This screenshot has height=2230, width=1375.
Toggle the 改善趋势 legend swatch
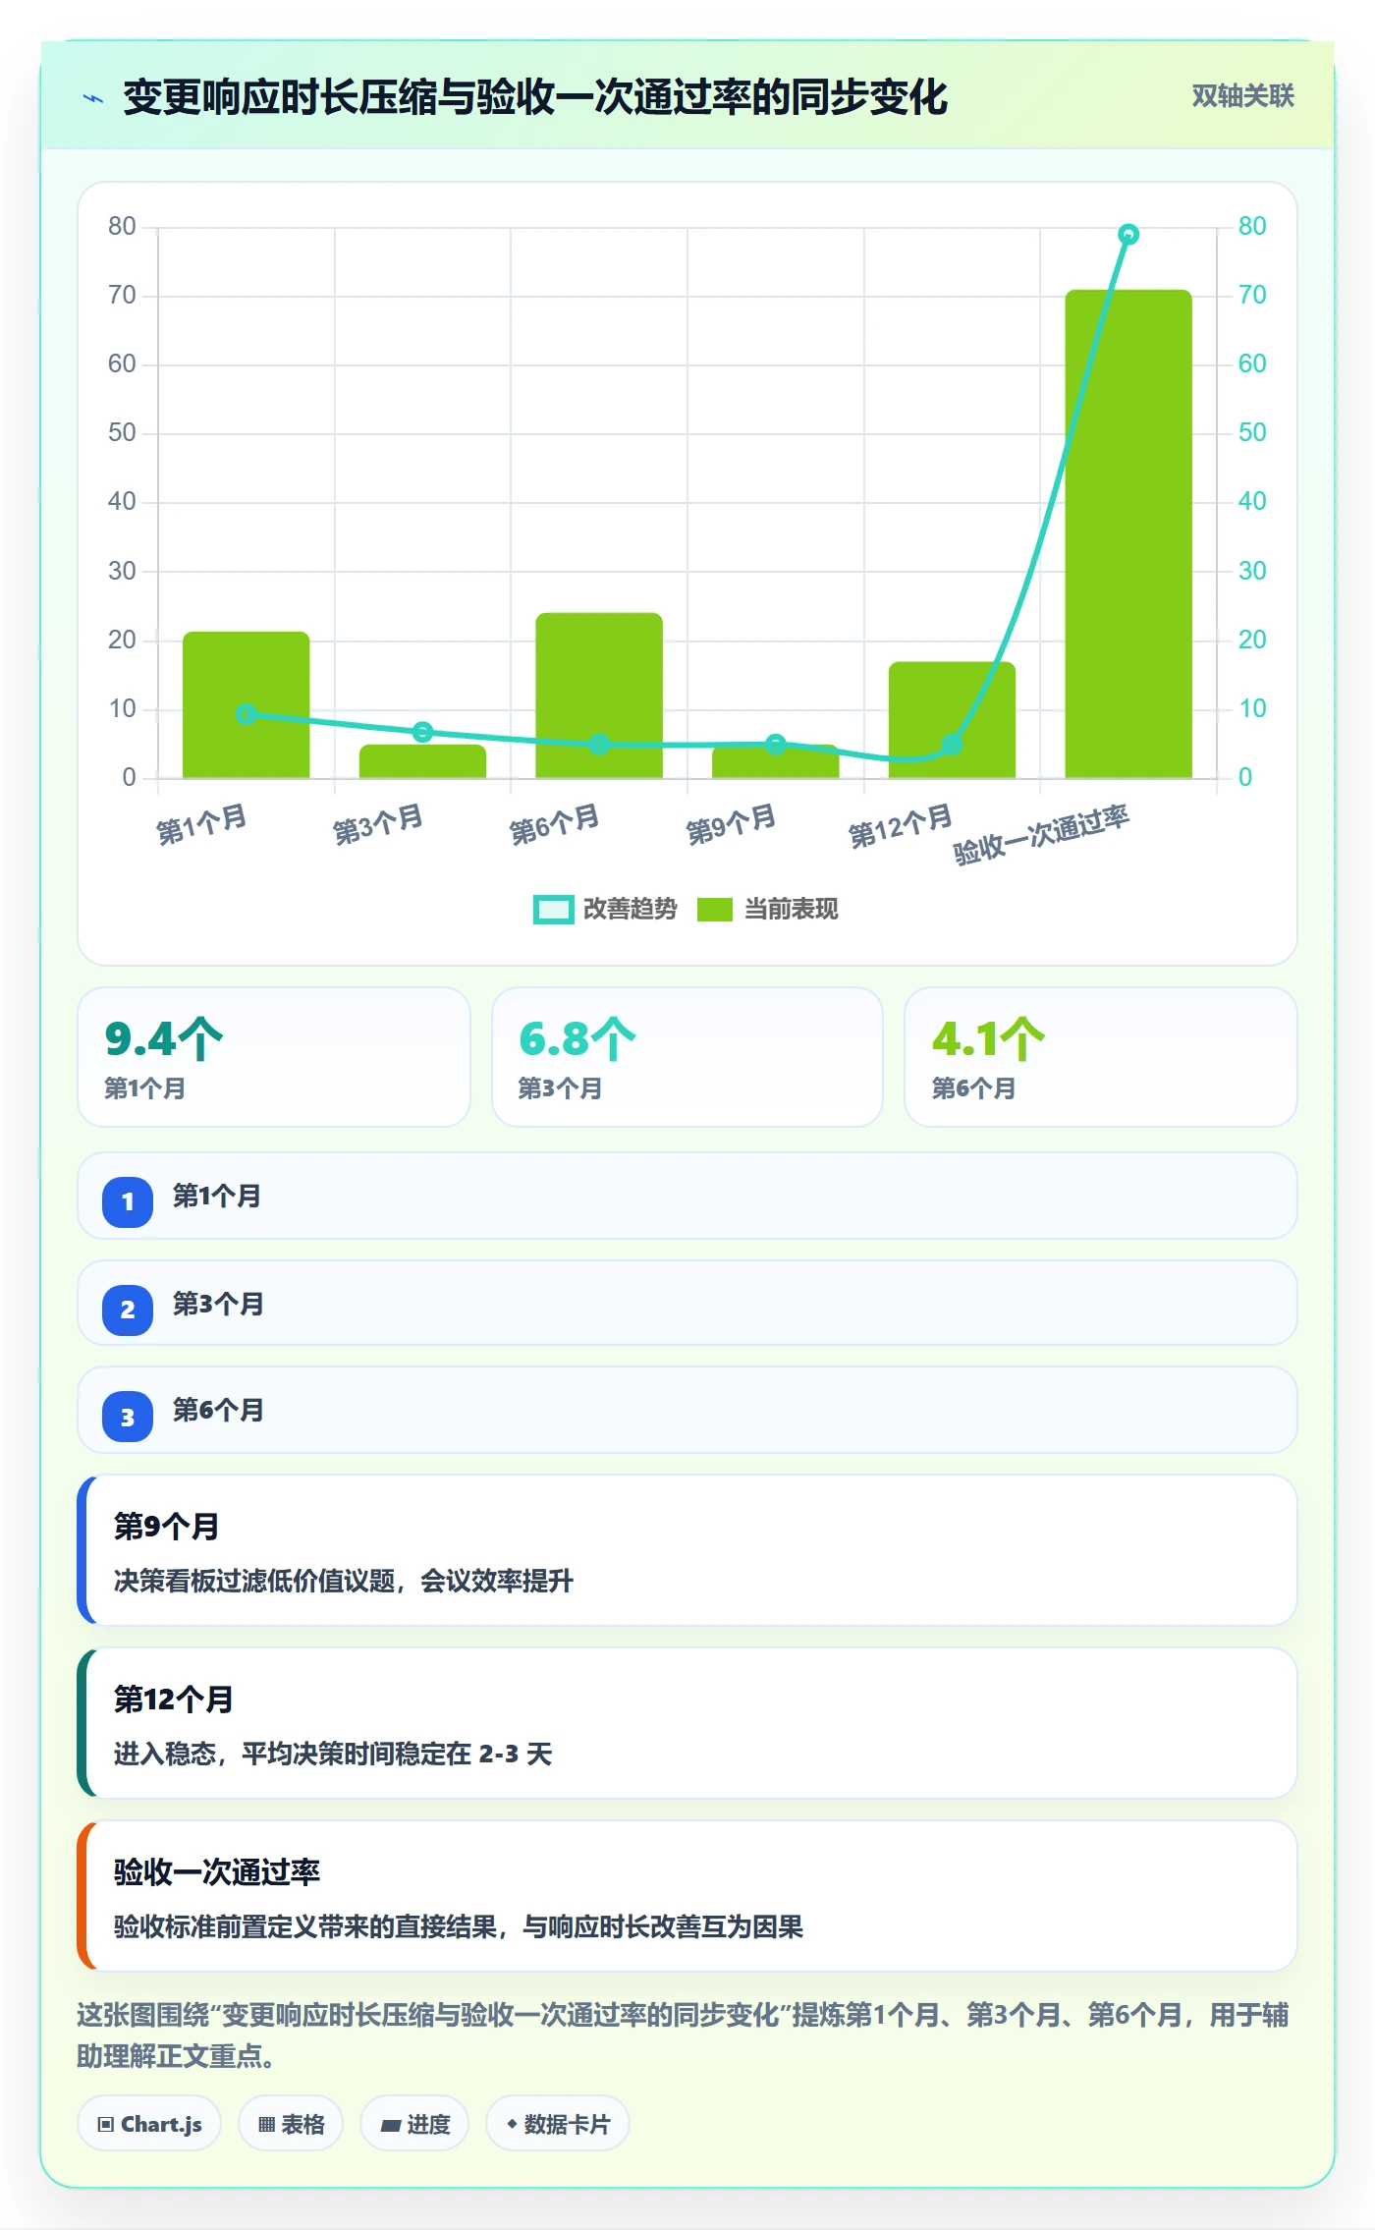coord(553,910)
